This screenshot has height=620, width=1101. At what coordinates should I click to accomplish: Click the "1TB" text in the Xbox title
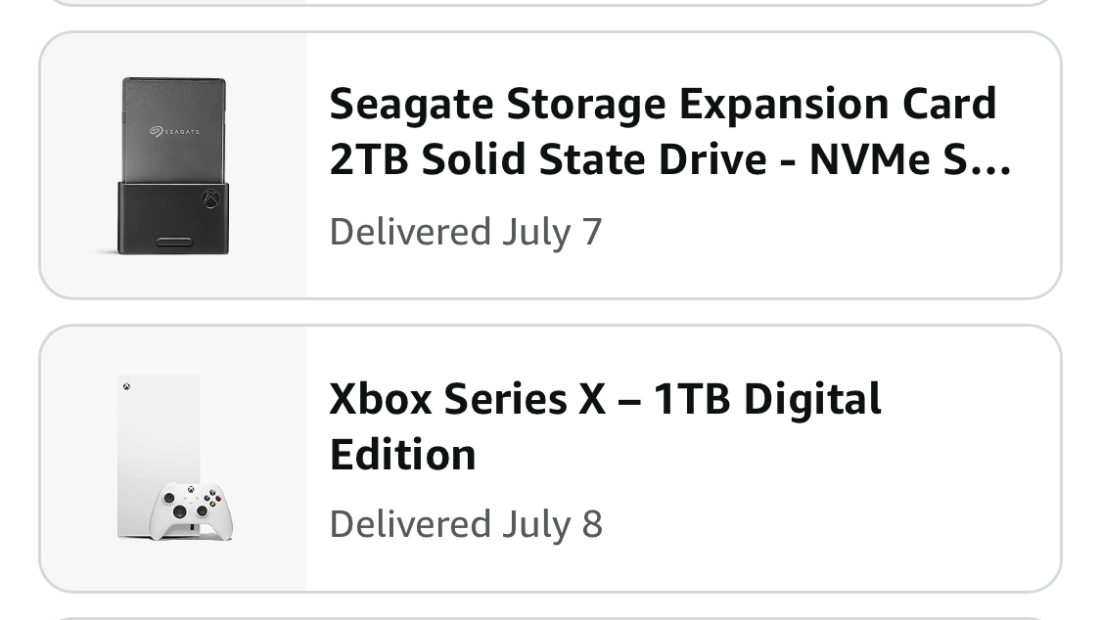(x=691, y=399)
